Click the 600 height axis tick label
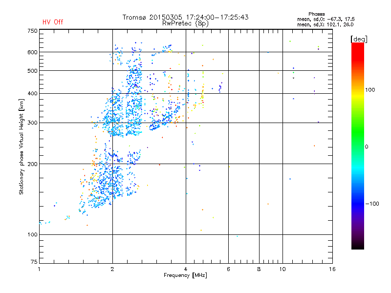 tap(32, 52)
